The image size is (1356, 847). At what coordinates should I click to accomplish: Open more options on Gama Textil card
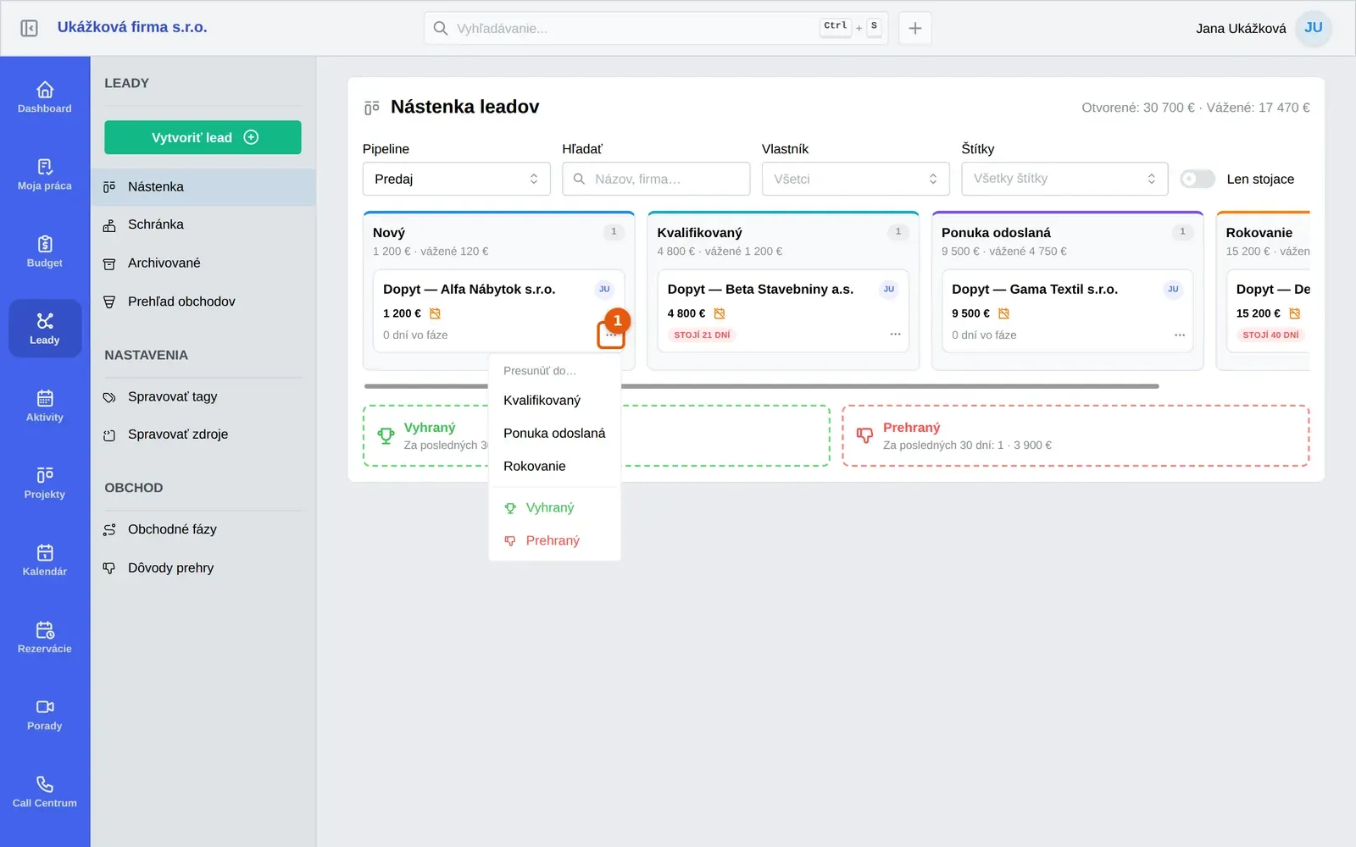[x=1180, y=335]
